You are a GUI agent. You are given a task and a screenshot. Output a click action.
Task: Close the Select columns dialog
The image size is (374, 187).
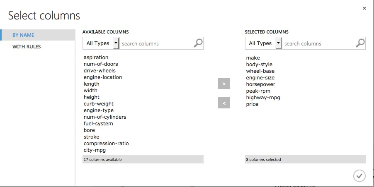point(364,8)
